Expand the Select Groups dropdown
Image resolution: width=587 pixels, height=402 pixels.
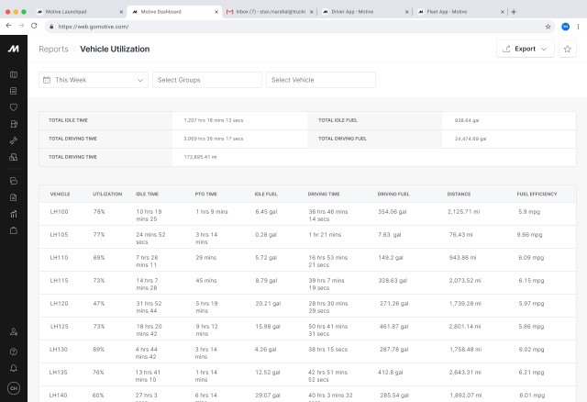tap(206, 80)
